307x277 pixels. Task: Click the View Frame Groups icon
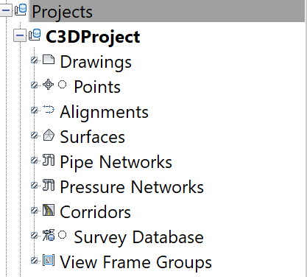49,260
